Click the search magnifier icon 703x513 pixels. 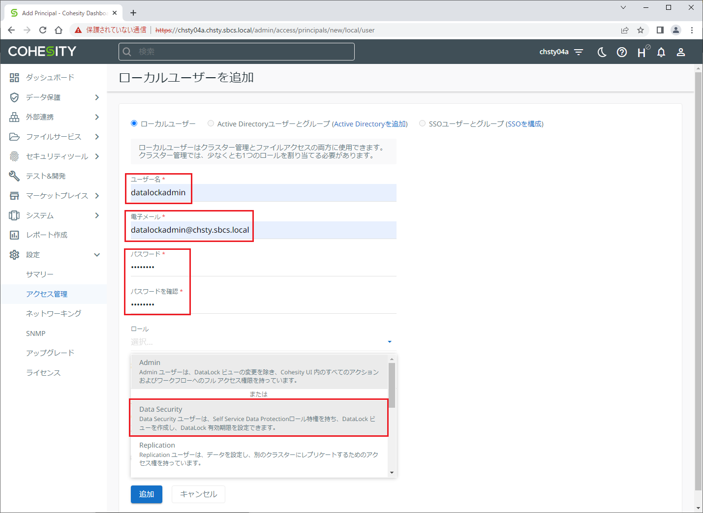(x=127, y=52)
